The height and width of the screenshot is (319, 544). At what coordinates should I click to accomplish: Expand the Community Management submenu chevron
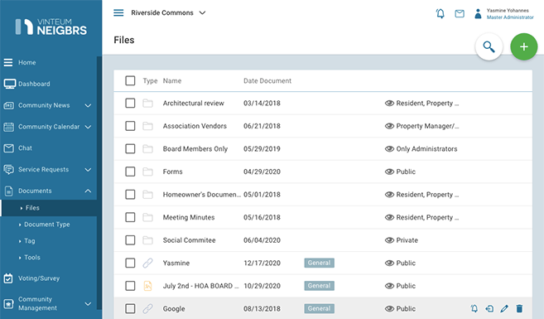pos(88,304)
